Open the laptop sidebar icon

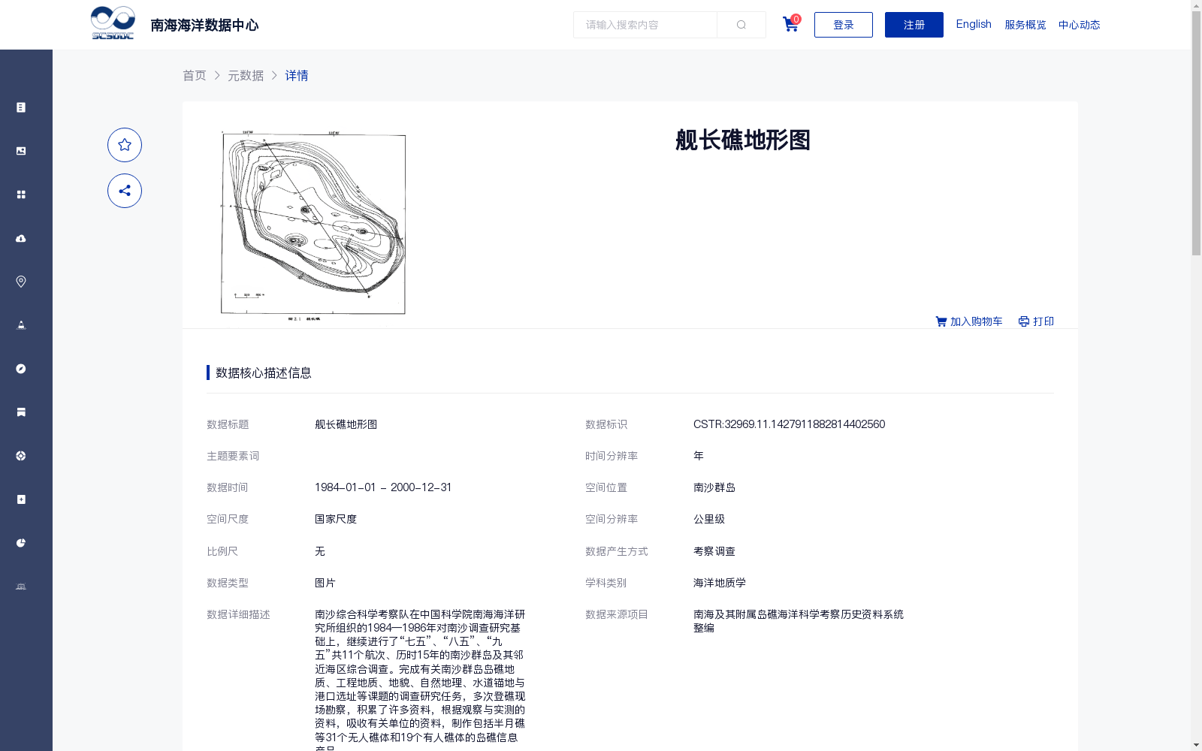click(x=21, y=587)
